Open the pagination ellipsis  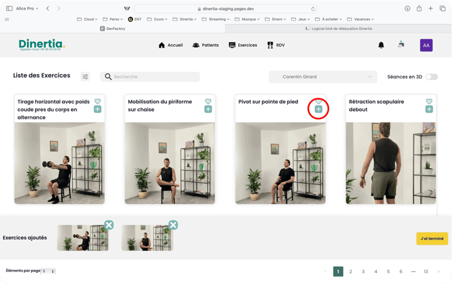(413, 272)
